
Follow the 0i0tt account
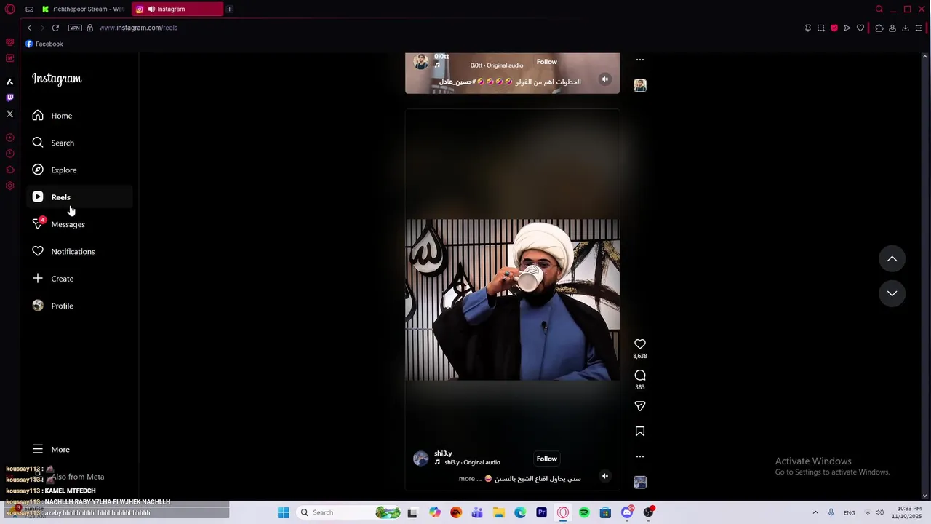coord(547,62)
